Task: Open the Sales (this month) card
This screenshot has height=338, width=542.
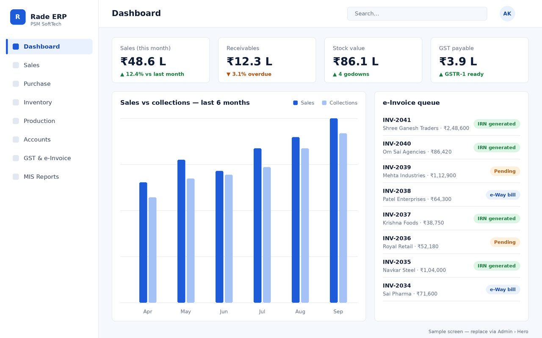Action: click(161, 60)
